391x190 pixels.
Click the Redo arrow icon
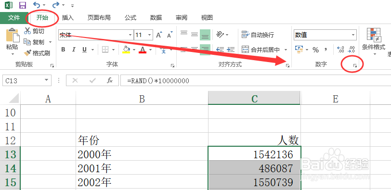coord(55,5)
